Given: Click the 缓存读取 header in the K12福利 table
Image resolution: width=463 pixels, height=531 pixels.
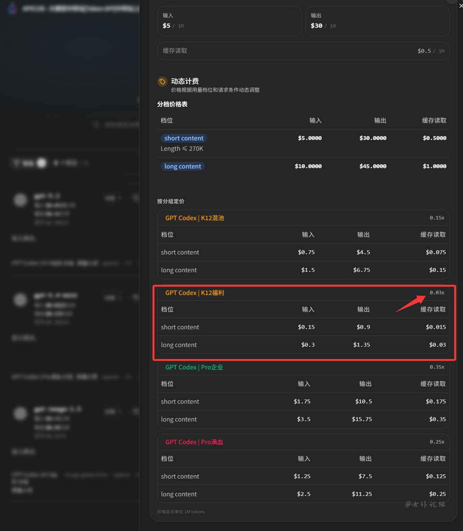Looking at the screenshot, I should pyautogui.click(x=433, y=309).
